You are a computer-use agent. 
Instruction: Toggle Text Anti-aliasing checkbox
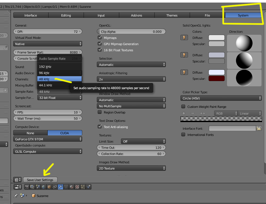point(100,127)
